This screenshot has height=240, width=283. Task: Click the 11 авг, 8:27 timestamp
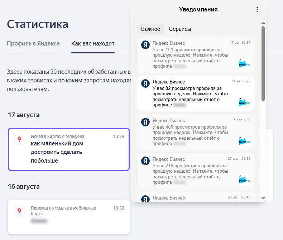(x=241, y=81)
